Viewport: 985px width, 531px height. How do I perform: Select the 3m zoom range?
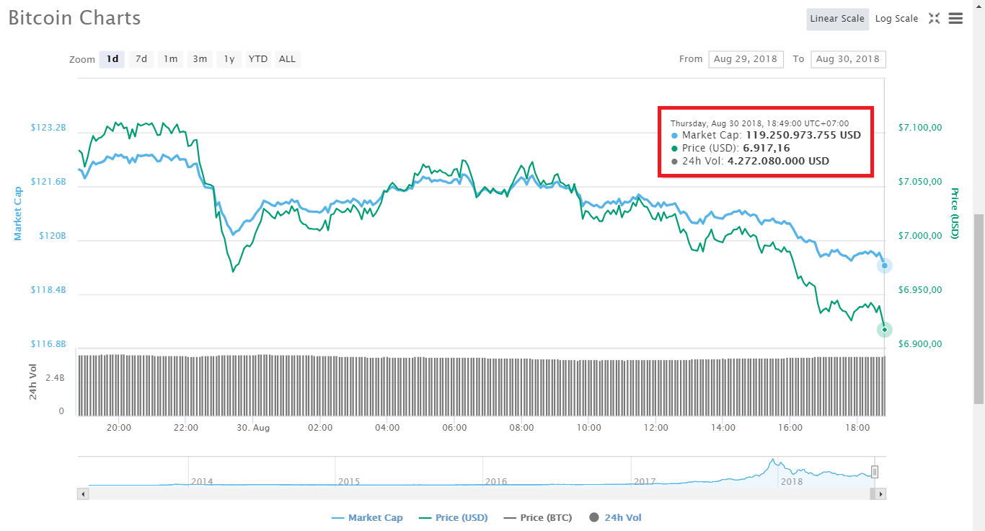click(x=200, y=59)
